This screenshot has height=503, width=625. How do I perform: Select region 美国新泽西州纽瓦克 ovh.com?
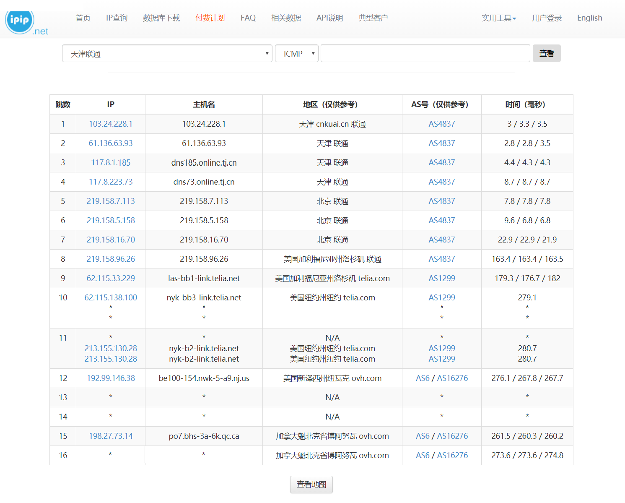[x=332, y=378]
